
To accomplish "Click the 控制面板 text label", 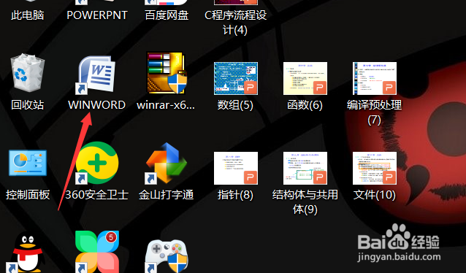I will tap(28, 195).
